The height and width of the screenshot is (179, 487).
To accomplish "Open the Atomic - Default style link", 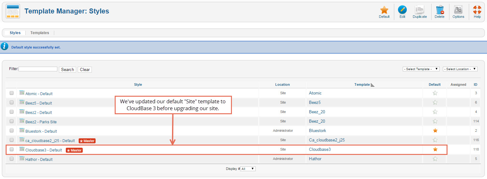I will tap(39, 94).
